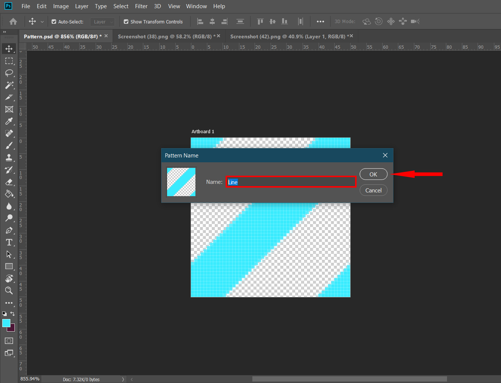Click the pattern Name input field

tap(291, 182)
